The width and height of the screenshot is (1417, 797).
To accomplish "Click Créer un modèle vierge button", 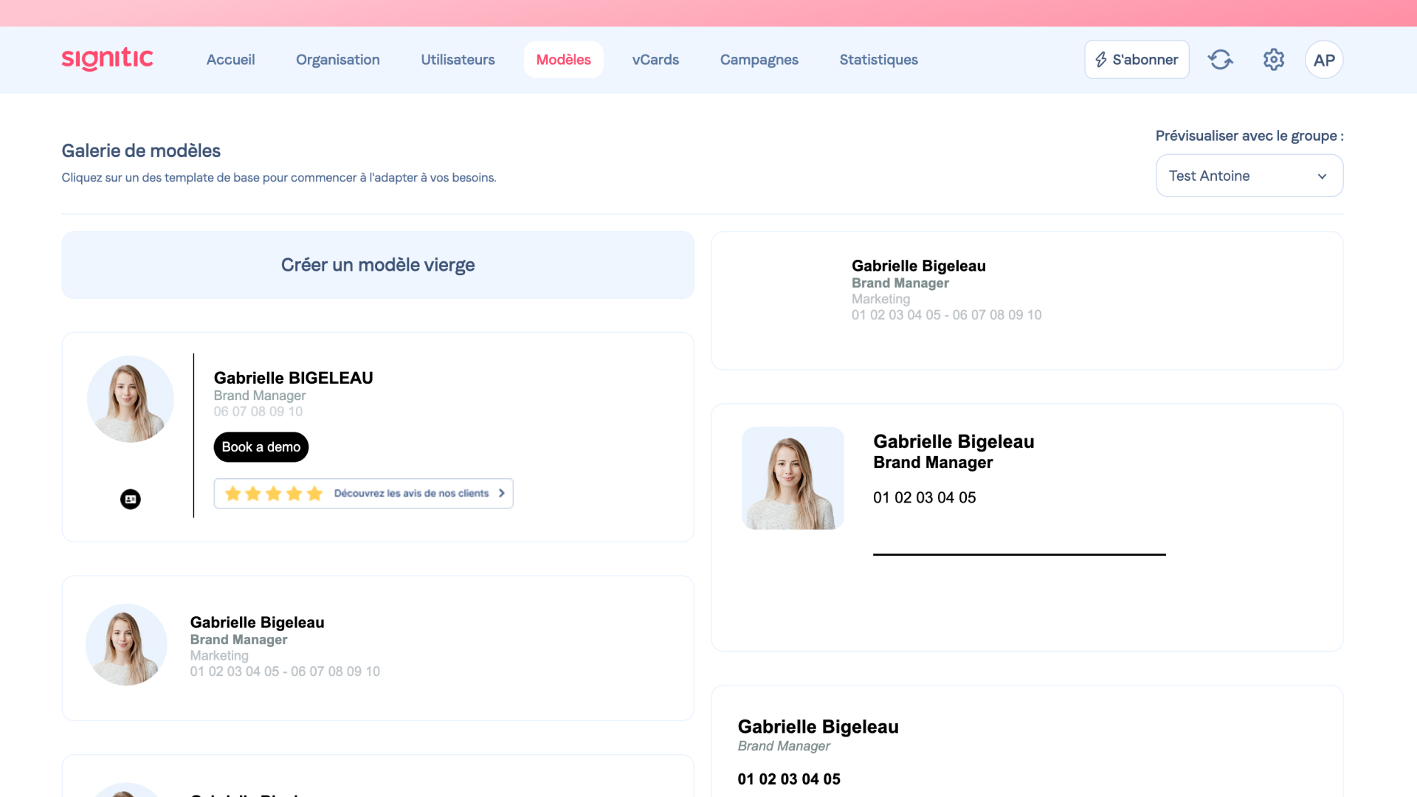I will (x=377, y=265).
